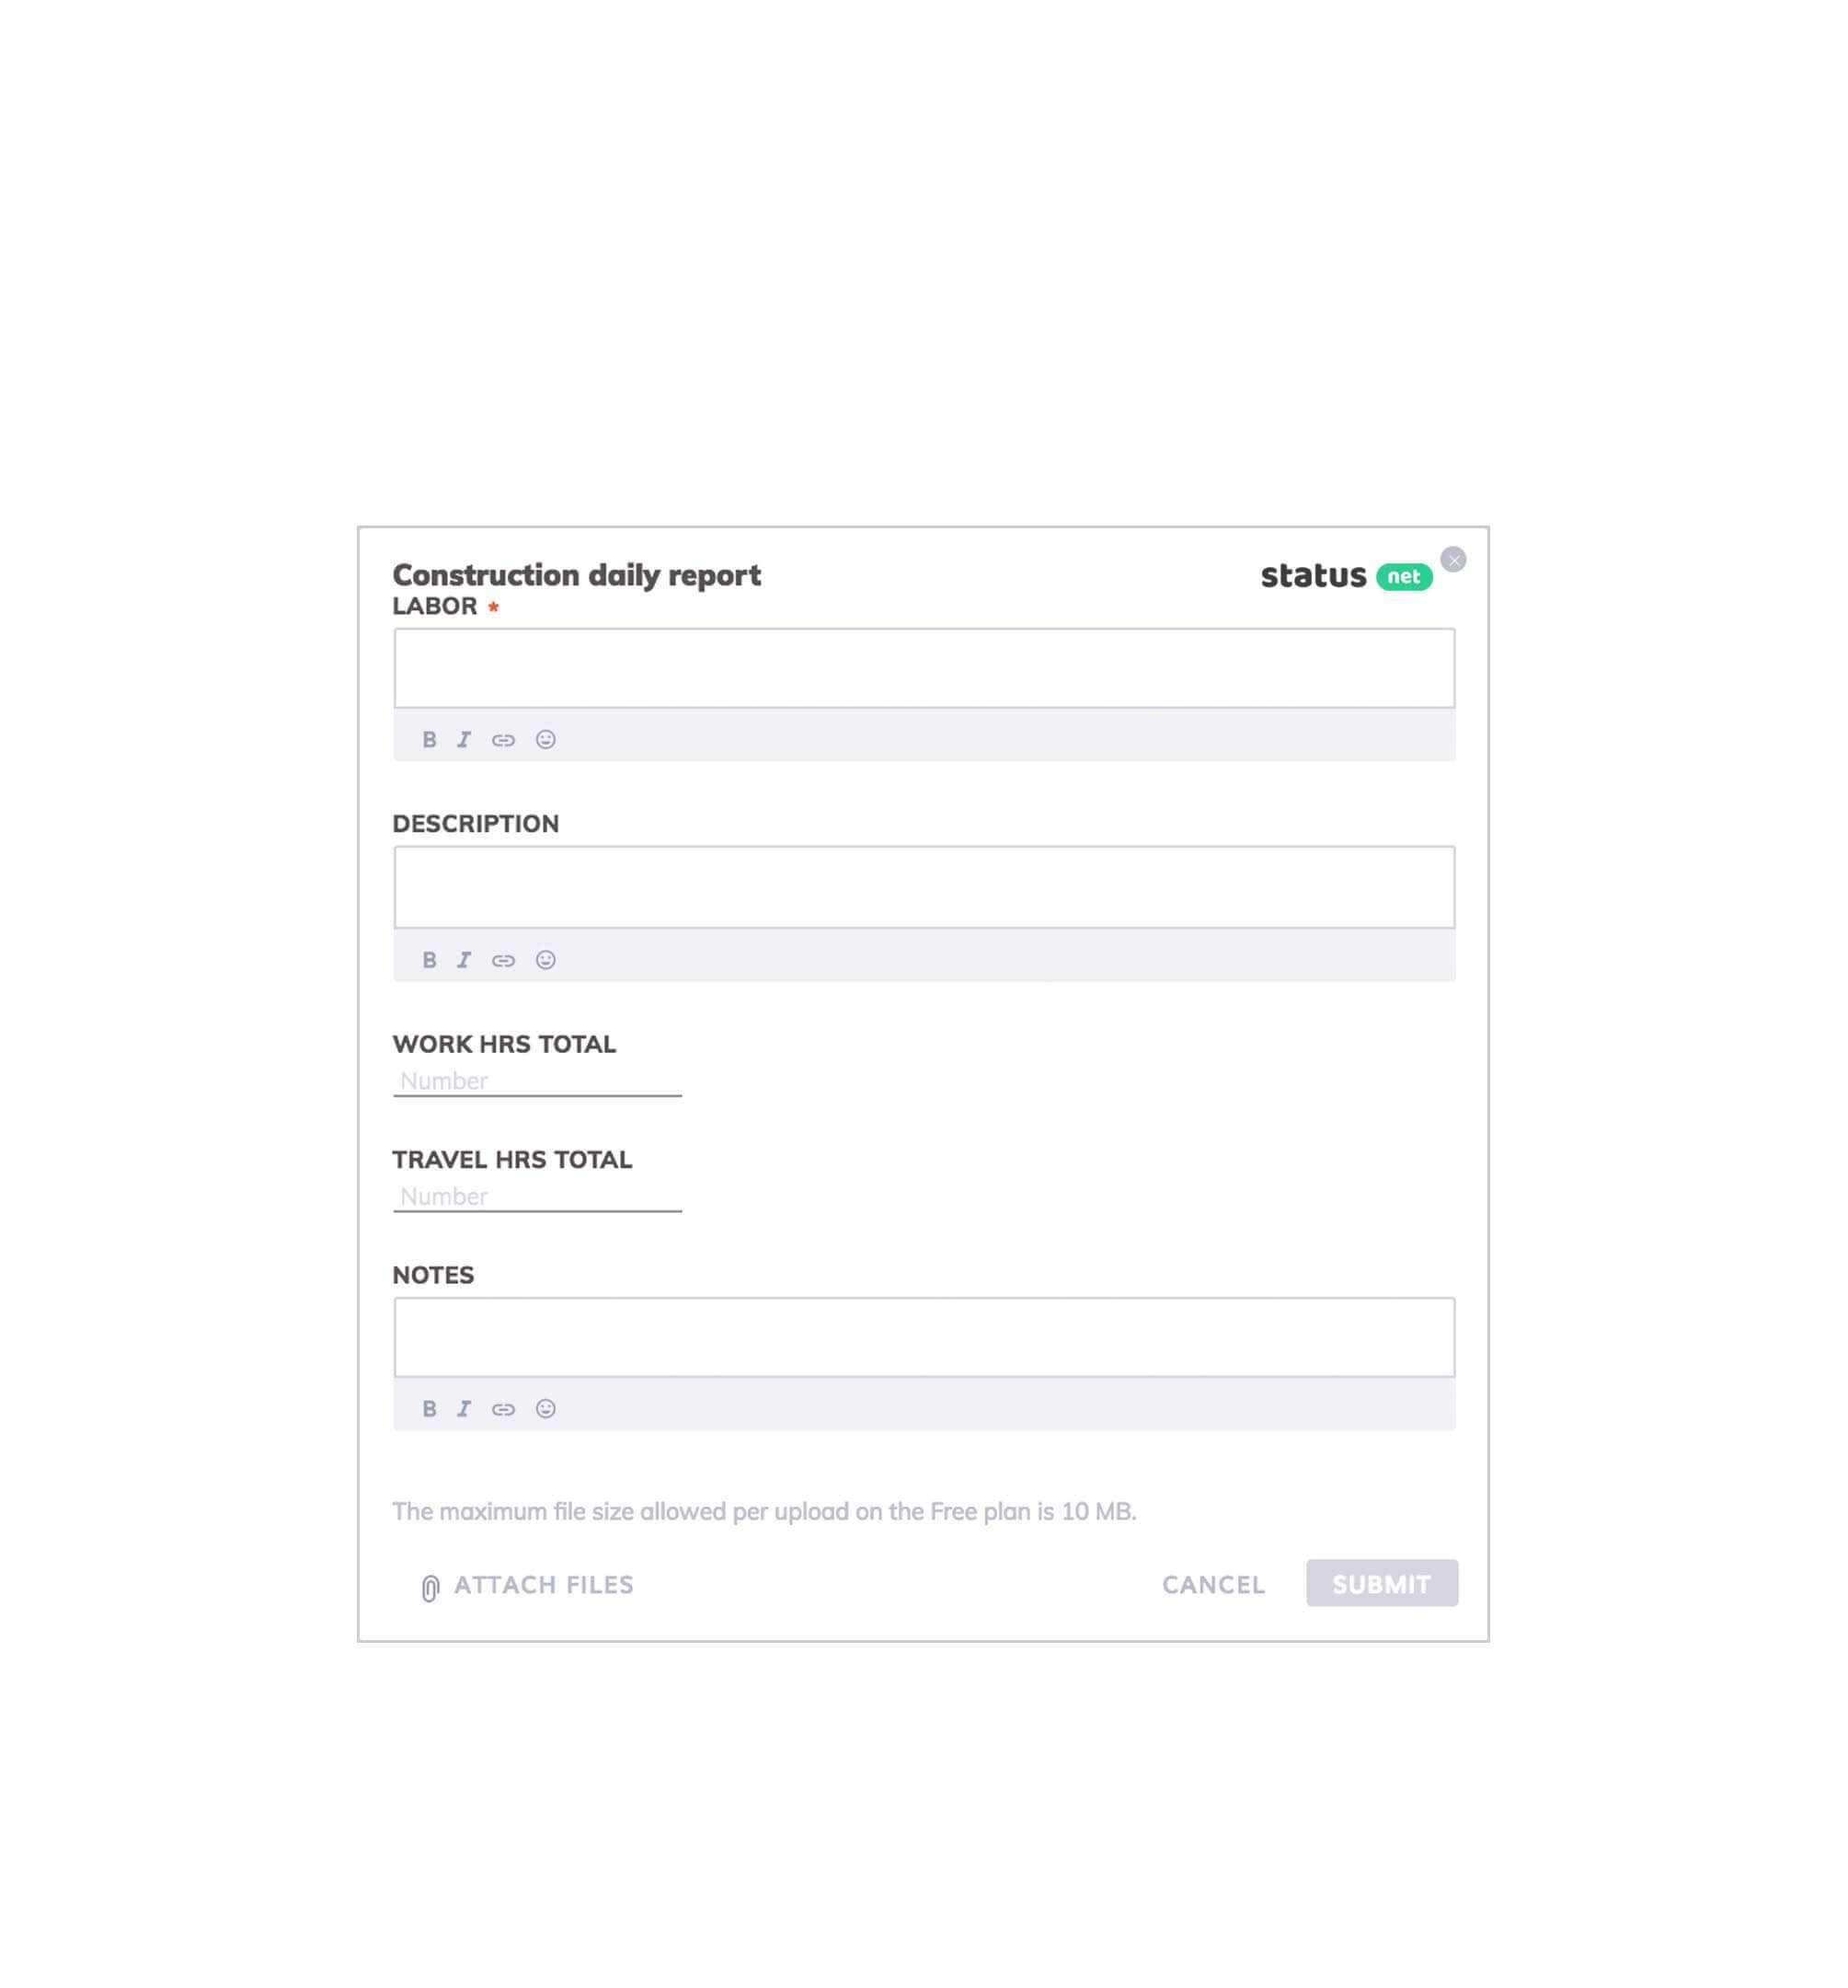Image resolution: width=1848 pixels, height=1988 pixels.
Task: Click the Link icon in DESCRIPTION field
Action: (504, 959)
